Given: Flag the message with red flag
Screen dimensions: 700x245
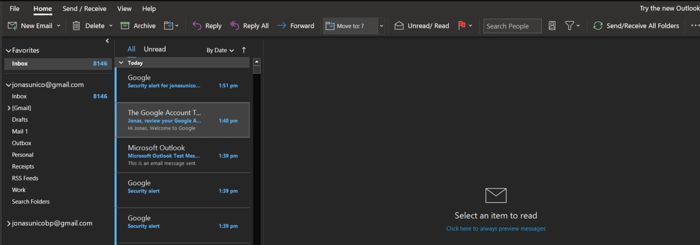Looking at the screenshot, I should coord(462,26).
